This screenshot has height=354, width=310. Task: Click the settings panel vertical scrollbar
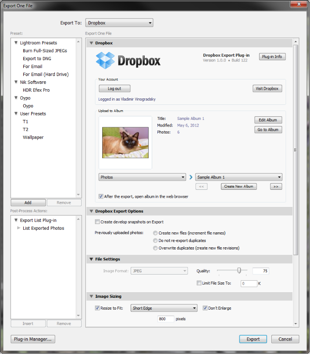coord(296,150)
